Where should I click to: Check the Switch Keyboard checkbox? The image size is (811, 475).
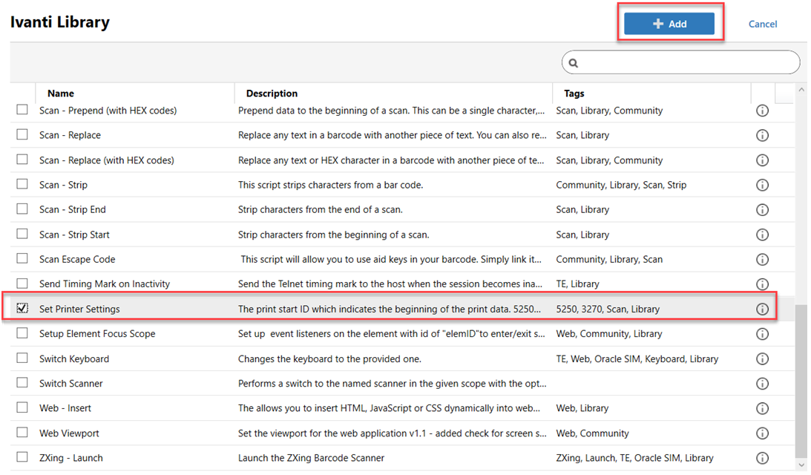coord(22,358)
